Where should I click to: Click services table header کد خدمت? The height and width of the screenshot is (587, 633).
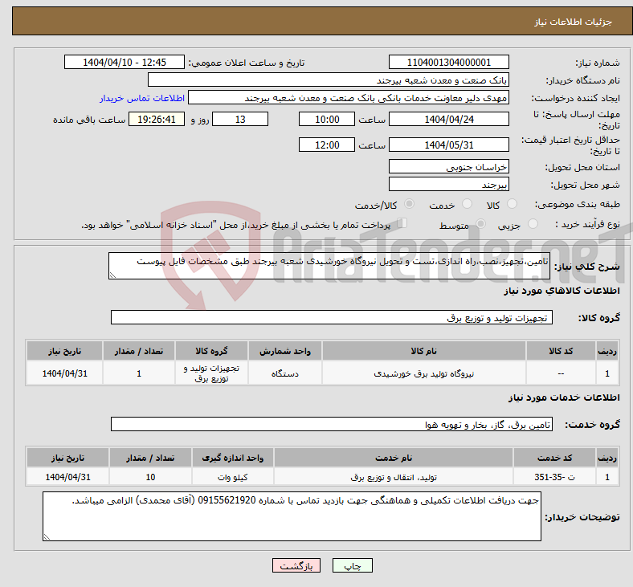[x=555, y=458]
